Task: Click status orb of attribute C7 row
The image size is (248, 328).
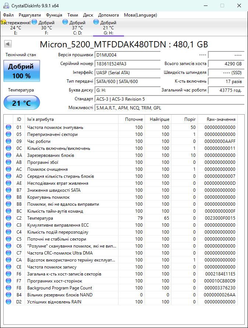Action: coord(8,253)
